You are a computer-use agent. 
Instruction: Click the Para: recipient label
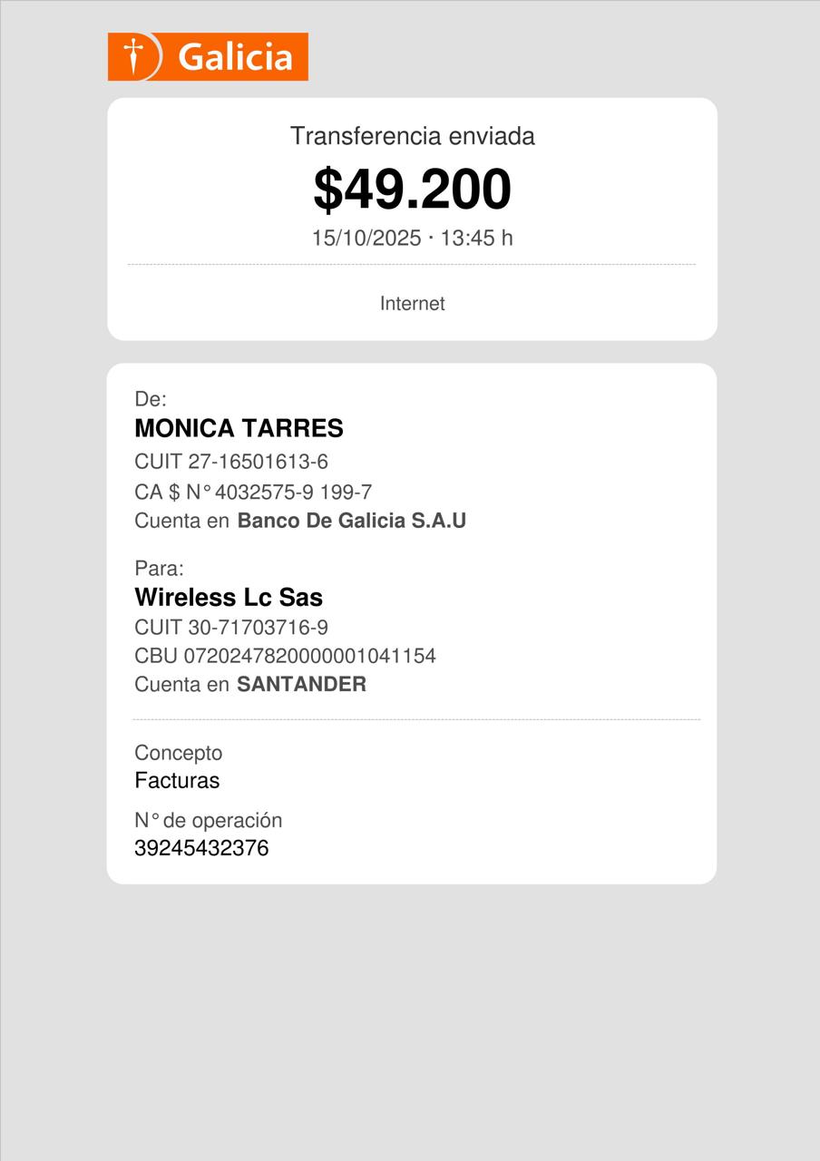(x=159, y=569)
